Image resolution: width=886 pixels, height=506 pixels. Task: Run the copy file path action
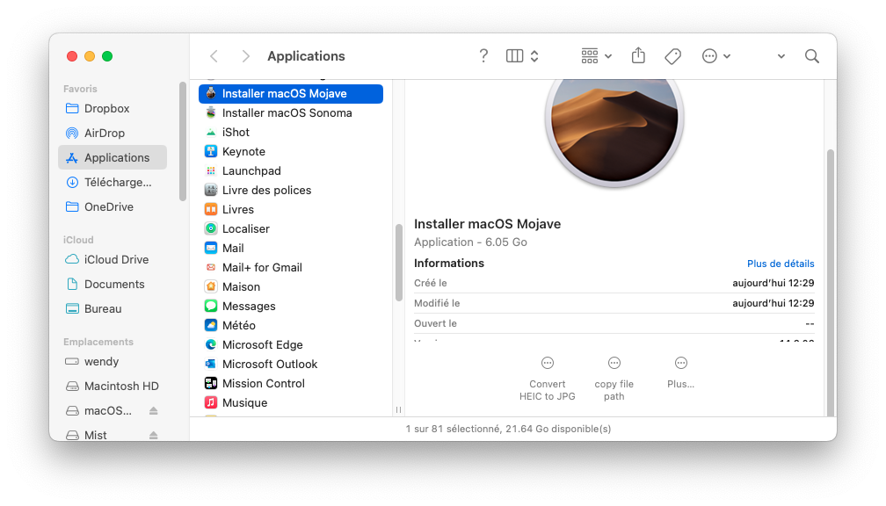tap(614, 379)
